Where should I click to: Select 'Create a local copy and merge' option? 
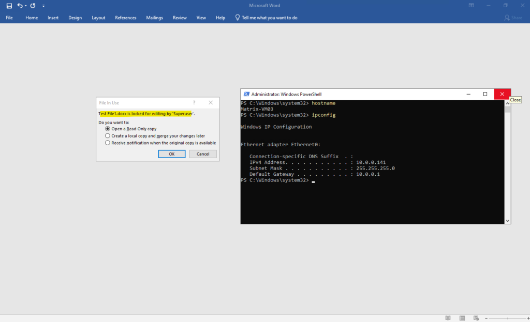tap(108, 136)
